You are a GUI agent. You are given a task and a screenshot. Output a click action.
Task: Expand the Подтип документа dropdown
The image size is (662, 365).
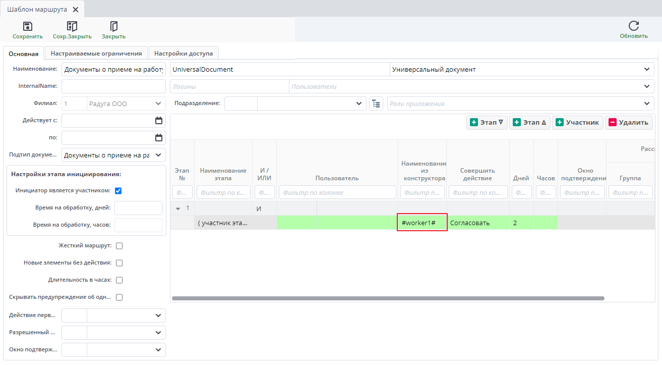158,155
